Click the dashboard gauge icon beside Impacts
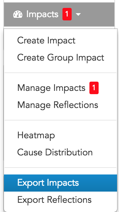Screen dimensions: 119x212 (18, 14)
